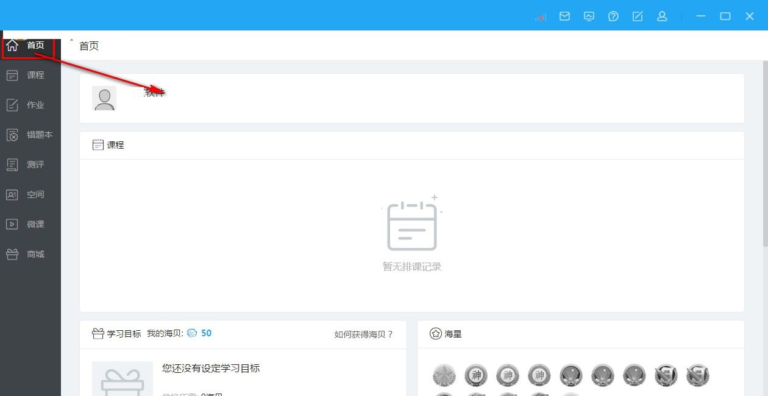Open the 错题本 (Mistake Book) sidebar section
Screen dimensions: 768x396
30,134
